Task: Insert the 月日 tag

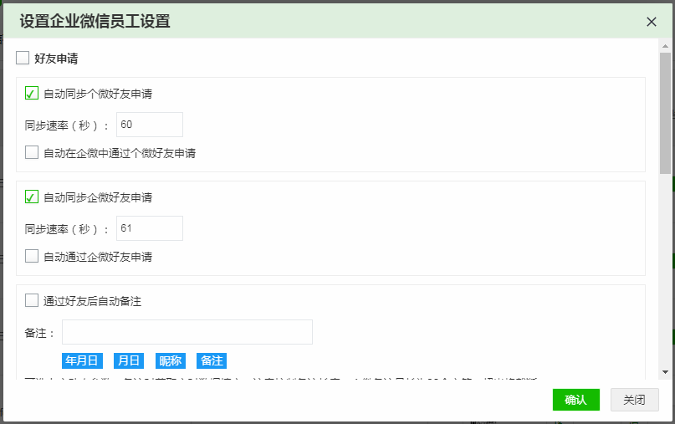Action: (128, 360)
